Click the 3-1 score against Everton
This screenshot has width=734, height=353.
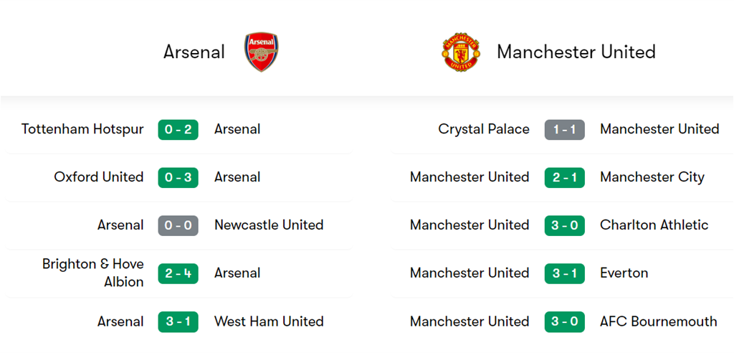pos(564,273)
